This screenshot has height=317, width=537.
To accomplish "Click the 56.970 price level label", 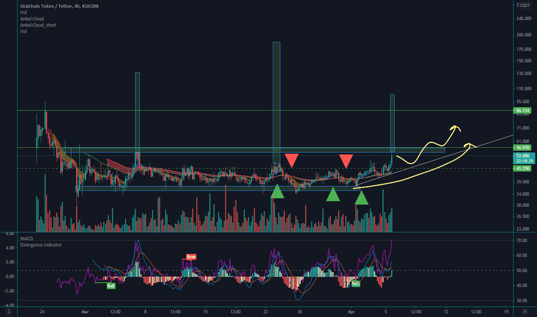I will tap(523, 148).
